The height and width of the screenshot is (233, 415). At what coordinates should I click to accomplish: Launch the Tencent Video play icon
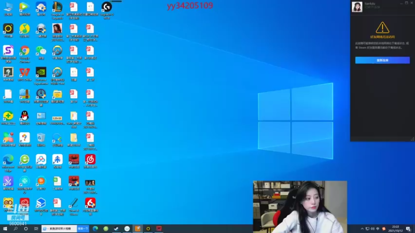24,7
